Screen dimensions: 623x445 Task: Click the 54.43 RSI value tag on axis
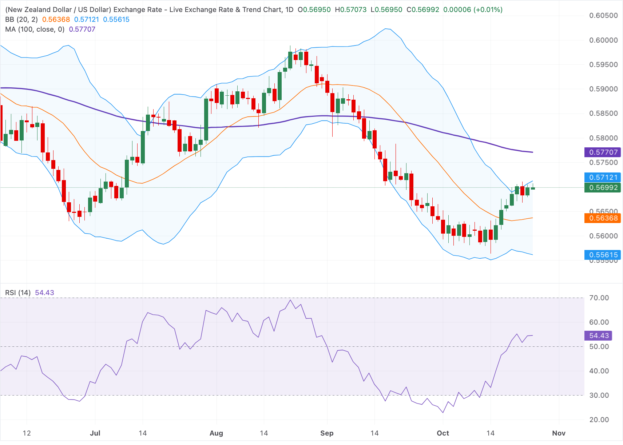598,336
